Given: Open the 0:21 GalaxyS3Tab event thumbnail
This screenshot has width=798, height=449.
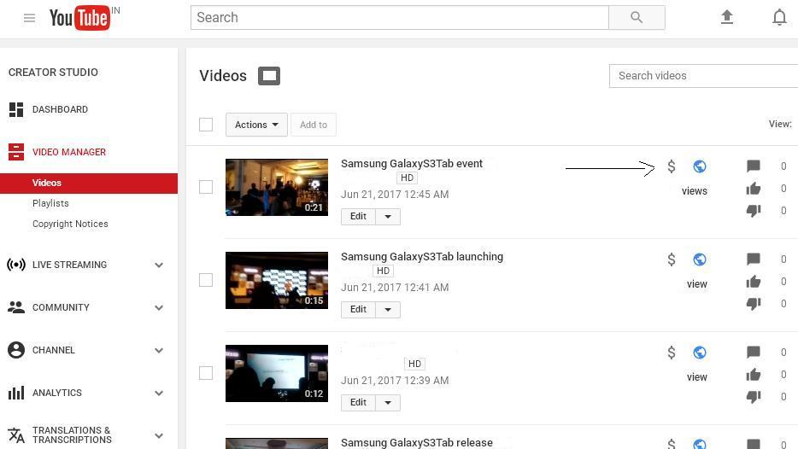Looking at the screenshot, I should (277, 187).
